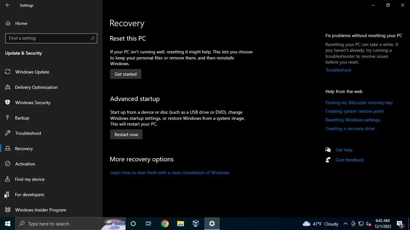The height and width of the screenshot is (230, 410).
Task: Click the muted volume tray icon
Action: [x=368, y=224]
